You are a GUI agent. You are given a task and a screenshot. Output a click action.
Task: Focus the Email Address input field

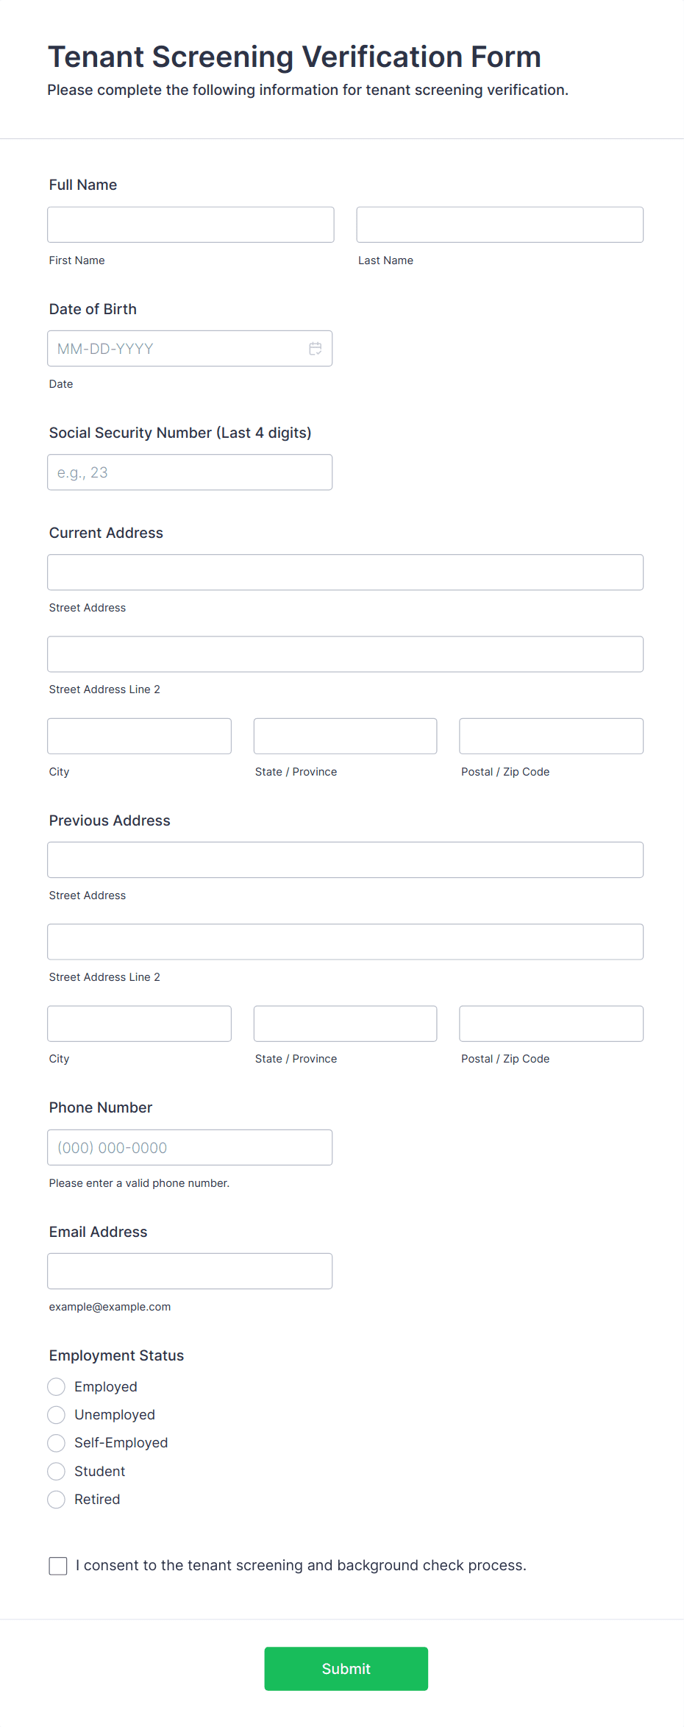pyautogui.click(x=190, y=1271)
